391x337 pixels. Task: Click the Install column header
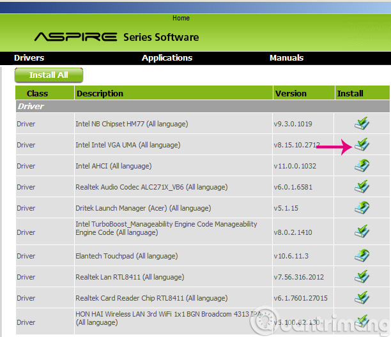coord(362,93)
